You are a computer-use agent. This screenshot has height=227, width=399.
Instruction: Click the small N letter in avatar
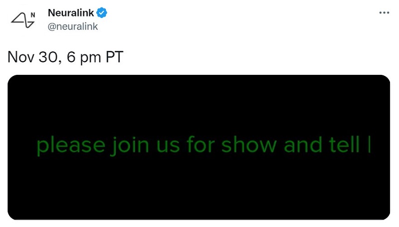tap(33, 14)
